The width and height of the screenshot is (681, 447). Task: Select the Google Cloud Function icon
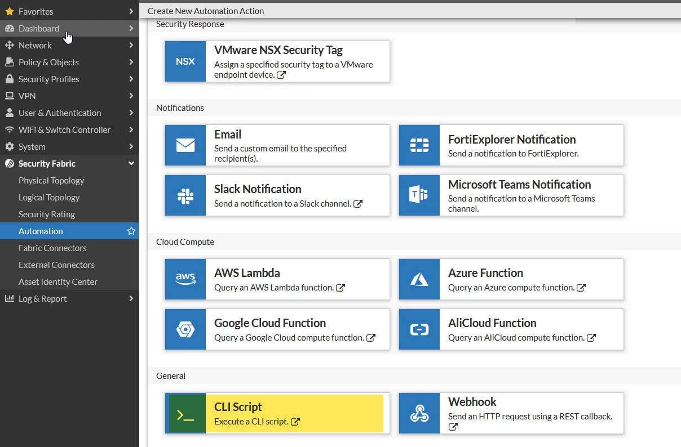pyautogui.click(x=185, y=329)
